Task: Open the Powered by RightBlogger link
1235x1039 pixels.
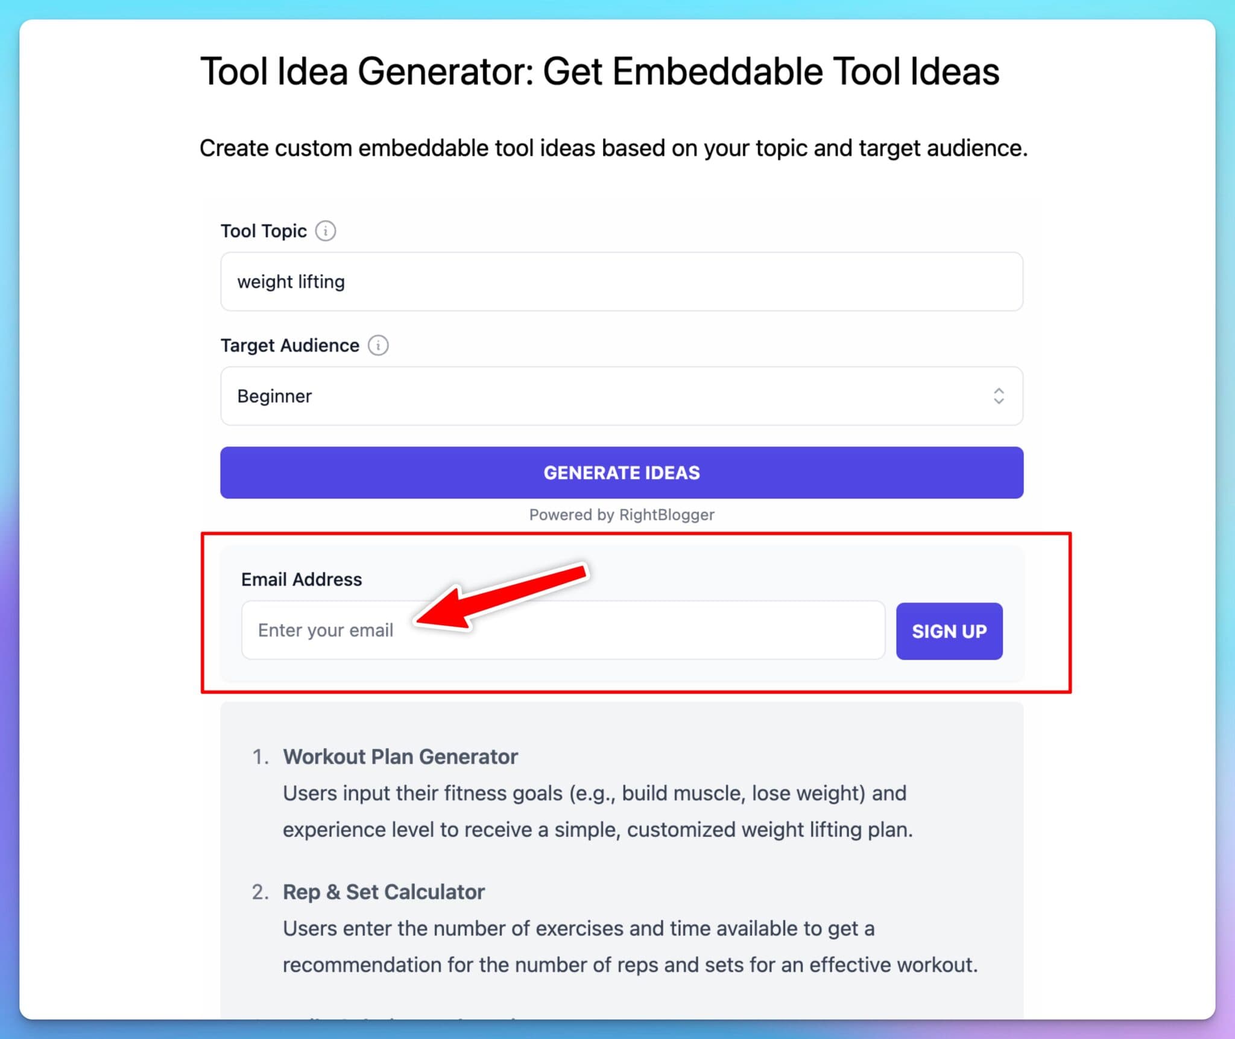Action: (x=621, y=515)
